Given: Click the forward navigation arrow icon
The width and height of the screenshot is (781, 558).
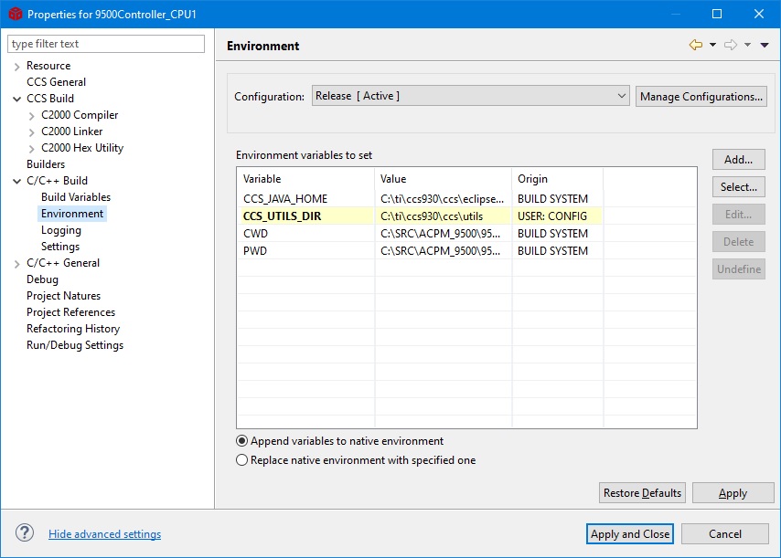Looking at the screenshot, I should (730, 45).
